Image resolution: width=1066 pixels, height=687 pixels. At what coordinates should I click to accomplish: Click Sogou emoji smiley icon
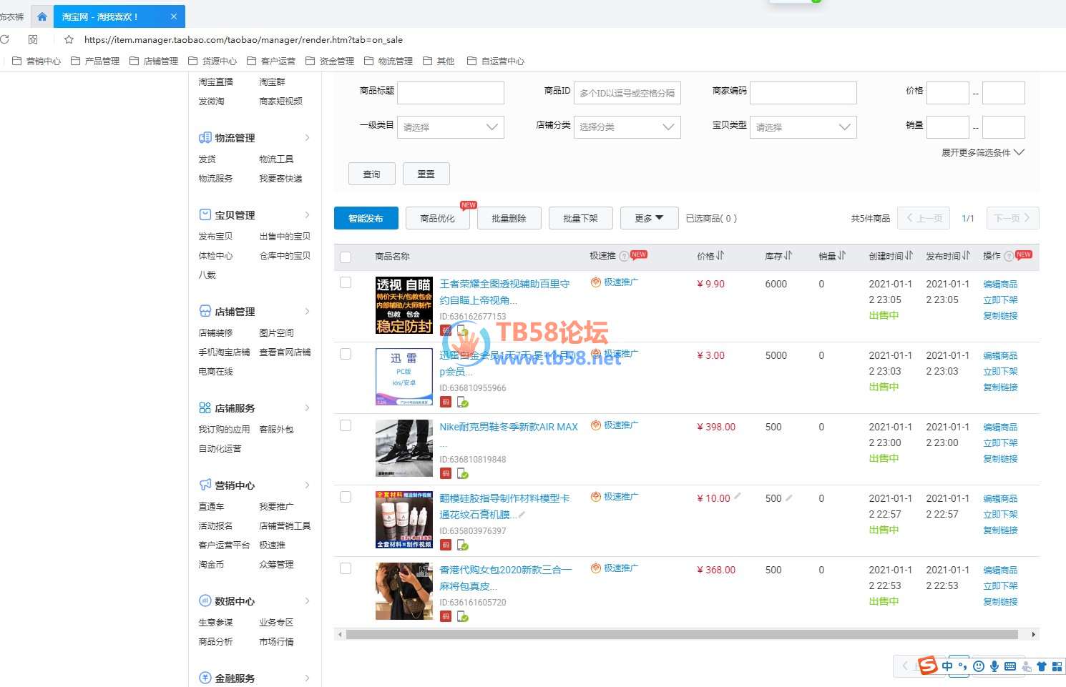979,666
